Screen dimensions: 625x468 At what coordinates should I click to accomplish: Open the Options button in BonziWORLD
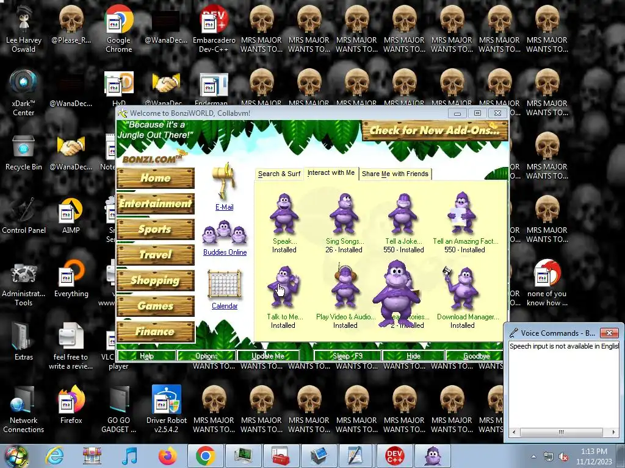click(x=206, y=356)
